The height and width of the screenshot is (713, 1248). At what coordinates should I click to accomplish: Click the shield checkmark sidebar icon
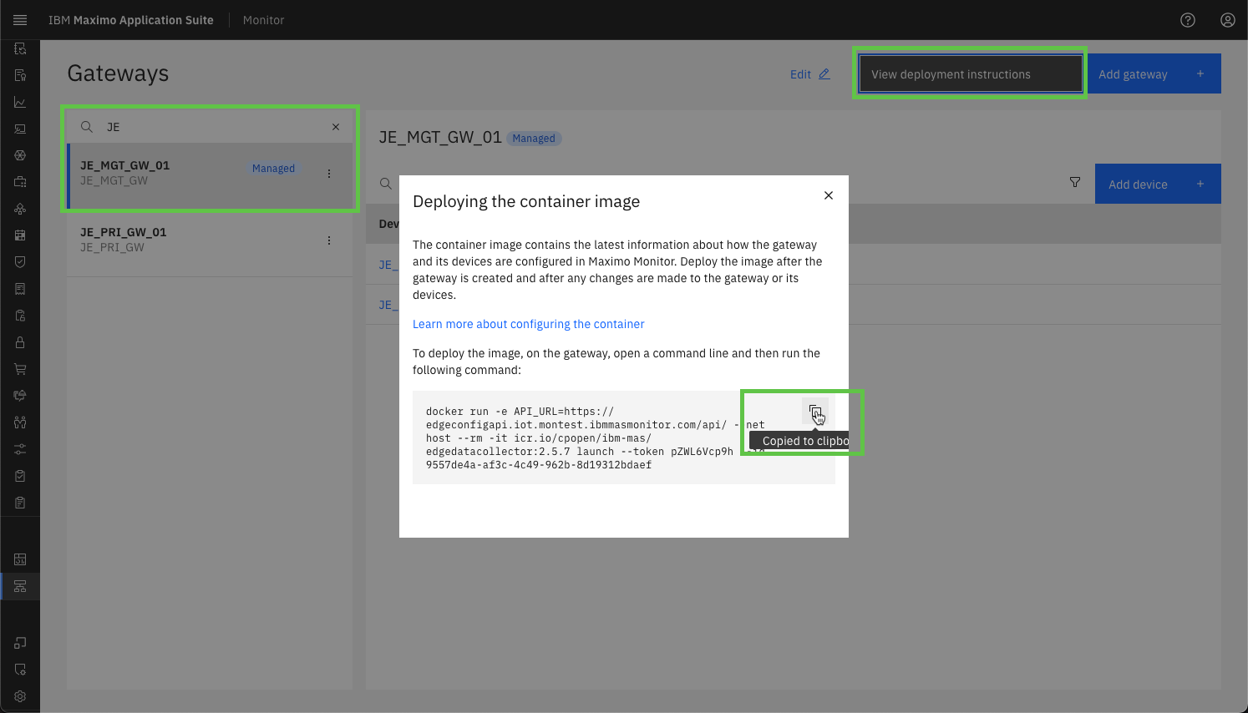pyautogui.click(x=20, y=262)
